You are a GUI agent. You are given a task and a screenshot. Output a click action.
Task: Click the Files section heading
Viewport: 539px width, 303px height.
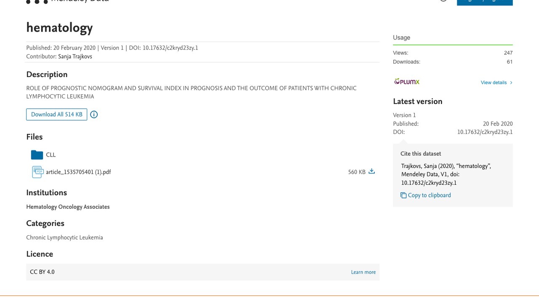click(35, 137)
